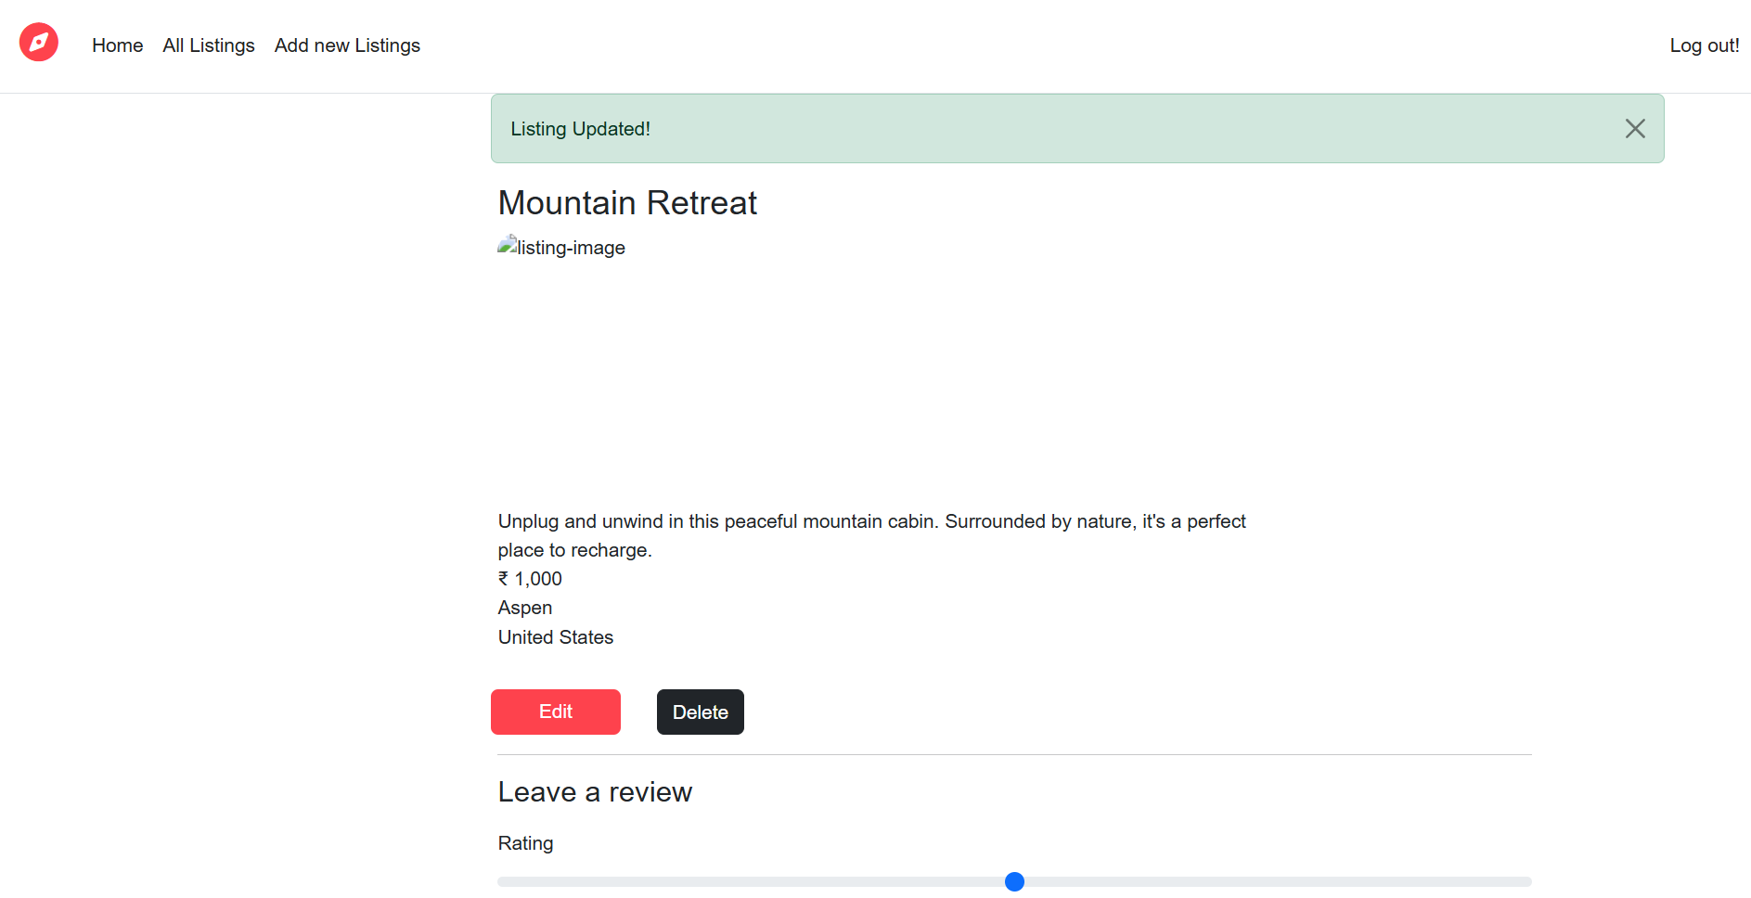Screen dimensions: 1751x898
Task: Click the Aspen location text
Action: (525, 608)
